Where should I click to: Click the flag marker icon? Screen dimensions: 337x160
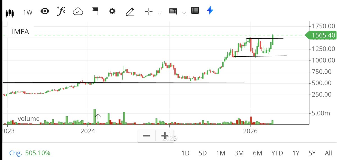click(x=95, y=11)
